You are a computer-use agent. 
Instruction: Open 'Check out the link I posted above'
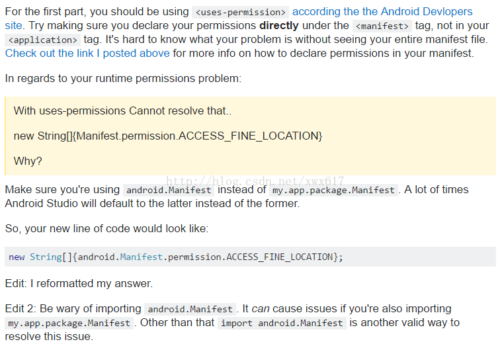point(87,53)
